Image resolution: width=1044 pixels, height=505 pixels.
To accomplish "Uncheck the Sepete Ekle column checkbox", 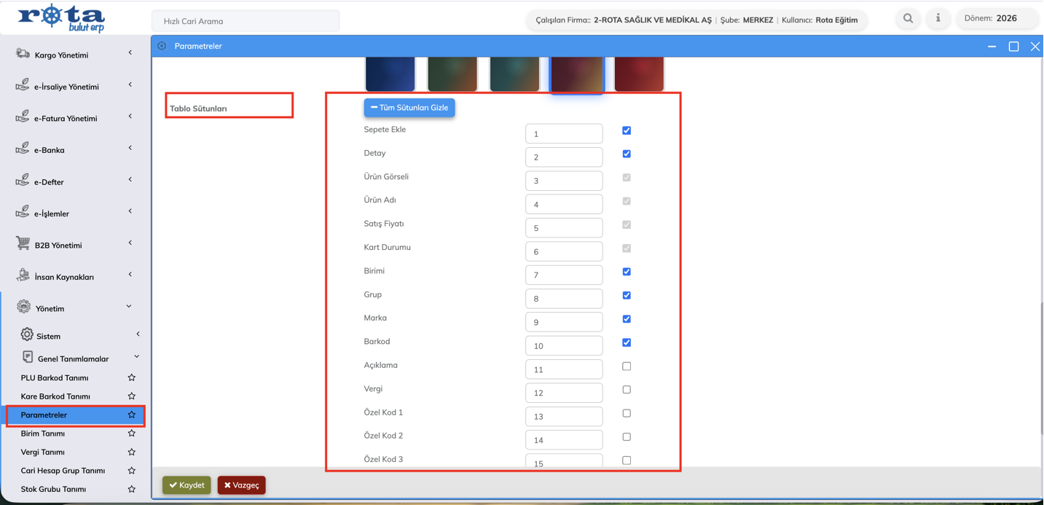I will point(627,130).
